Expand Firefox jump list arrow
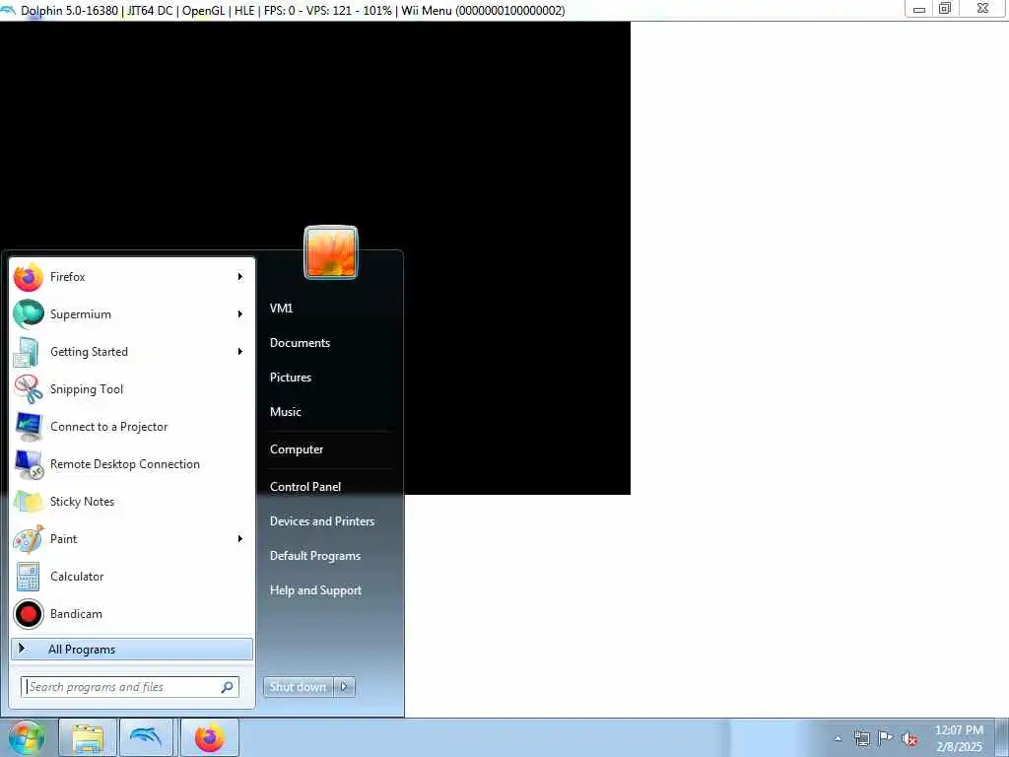The height and width of the screenshot is (757, 1009). click(x=240, y=277)
